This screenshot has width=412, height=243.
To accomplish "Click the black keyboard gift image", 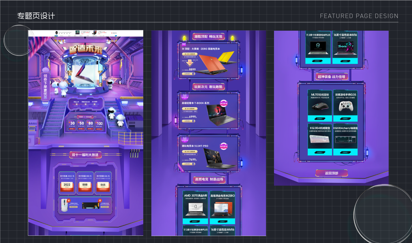I will (x=91, y=205).
